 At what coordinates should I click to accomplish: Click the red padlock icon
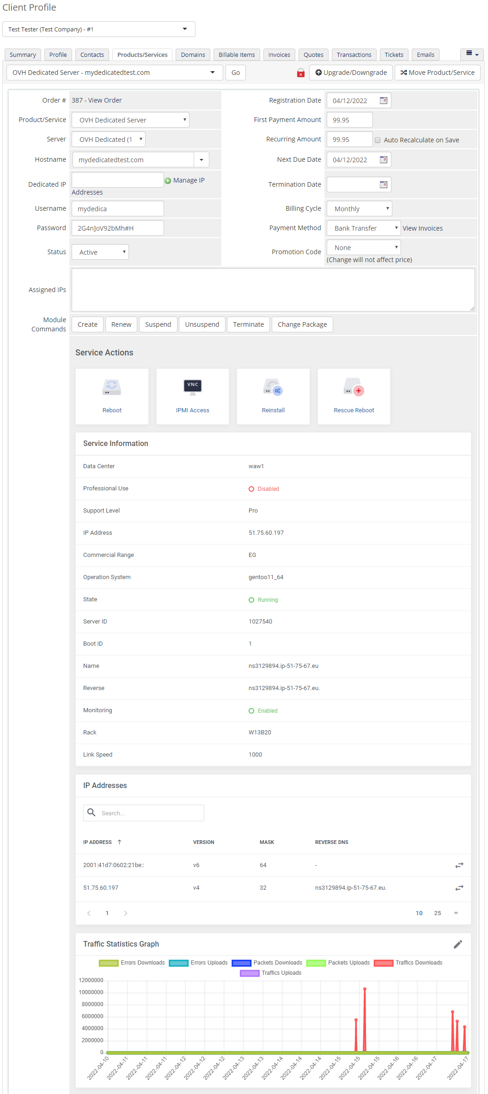point(301,73)
